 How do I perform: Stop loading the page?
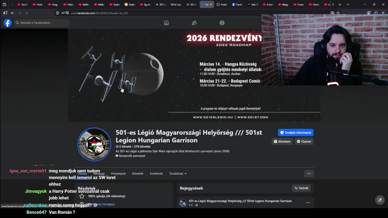[27, 13]
